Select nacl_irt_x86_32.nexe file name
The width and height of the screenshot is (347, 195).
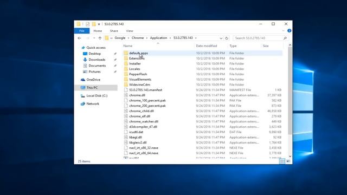click(x=144, y=148)
